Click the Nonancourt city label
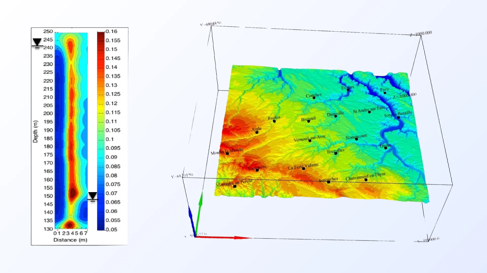 356,137
